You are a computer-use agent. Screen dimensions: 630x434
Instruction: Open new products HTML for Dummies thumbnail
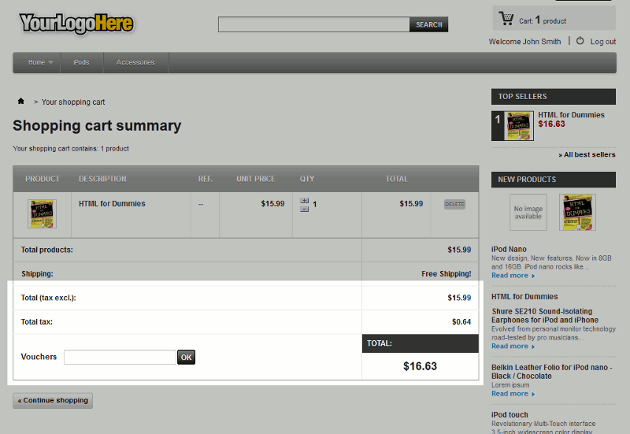(x=577, y=212)
